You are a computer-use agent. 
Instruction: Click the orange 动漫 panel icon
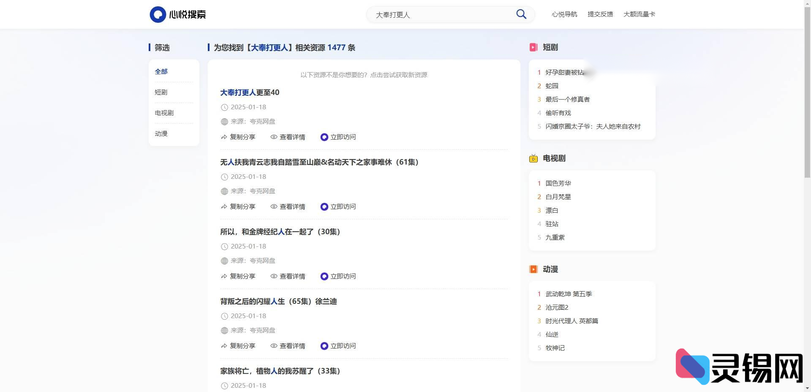[533, 269]
